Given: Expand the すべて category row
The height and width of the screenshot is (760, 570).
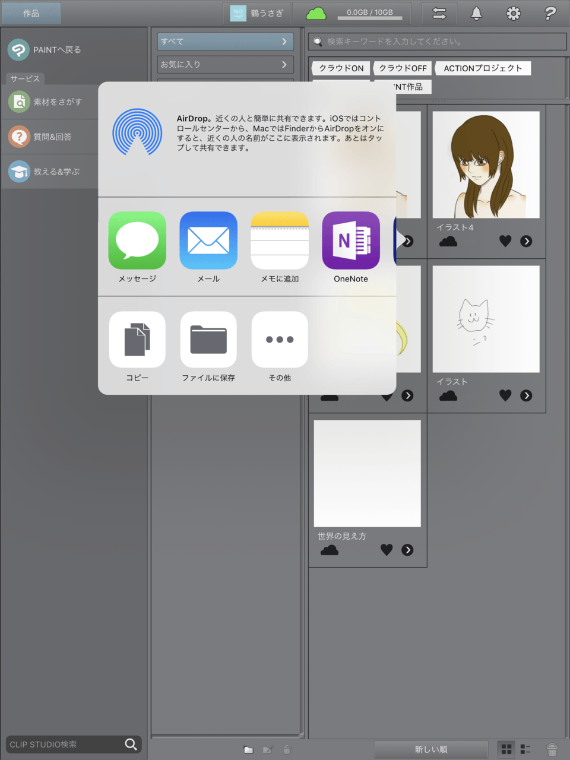Looking at the screenshot, I should point(225,42).
